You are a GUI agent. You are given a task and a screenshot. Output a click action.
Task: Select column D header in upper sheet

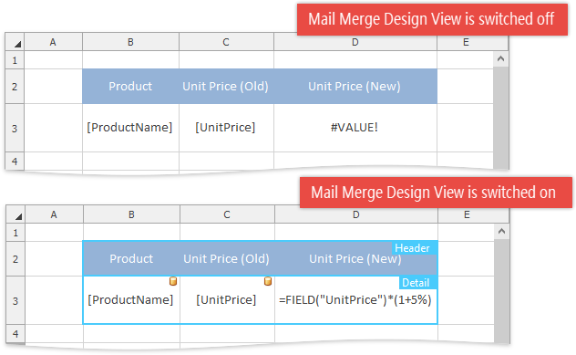[x=355, y=42]
